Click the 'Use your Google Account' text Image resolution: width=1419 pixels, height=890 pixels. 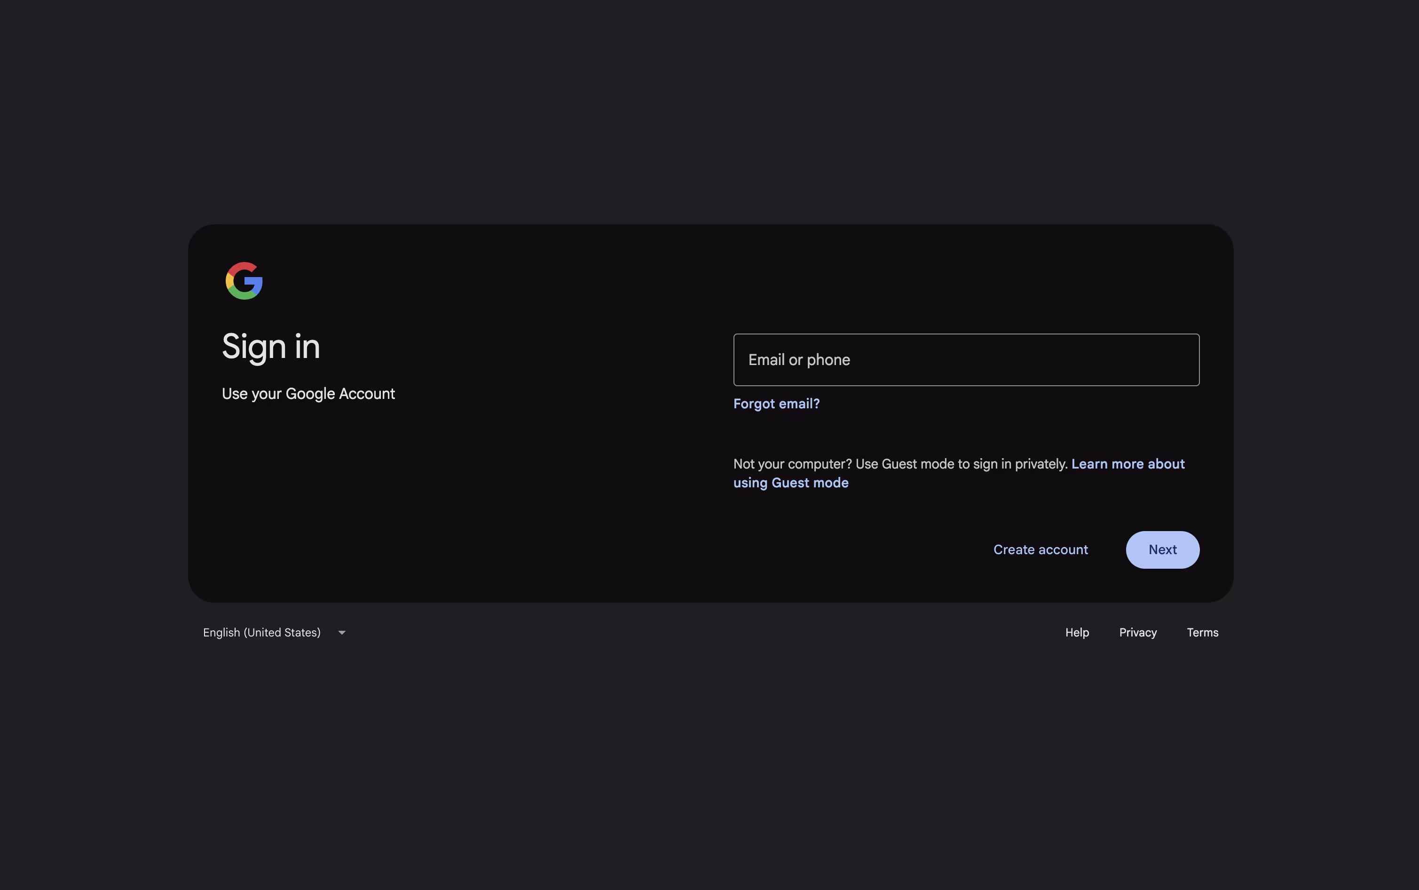308,394
